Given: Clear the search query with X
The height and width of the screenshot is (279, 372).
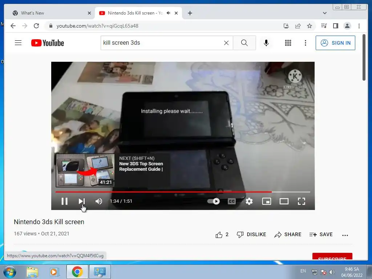Looking at the screenshot, I should coord(226,43).
